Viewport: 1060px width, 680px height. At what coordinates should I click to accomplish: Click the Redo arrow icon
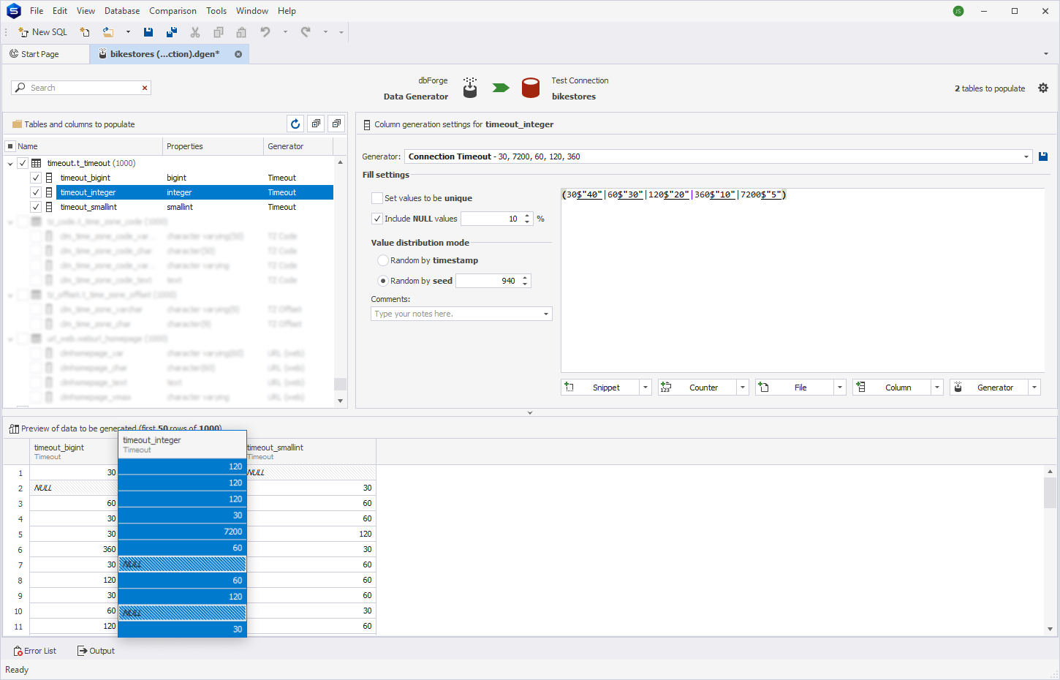[306, 32]
